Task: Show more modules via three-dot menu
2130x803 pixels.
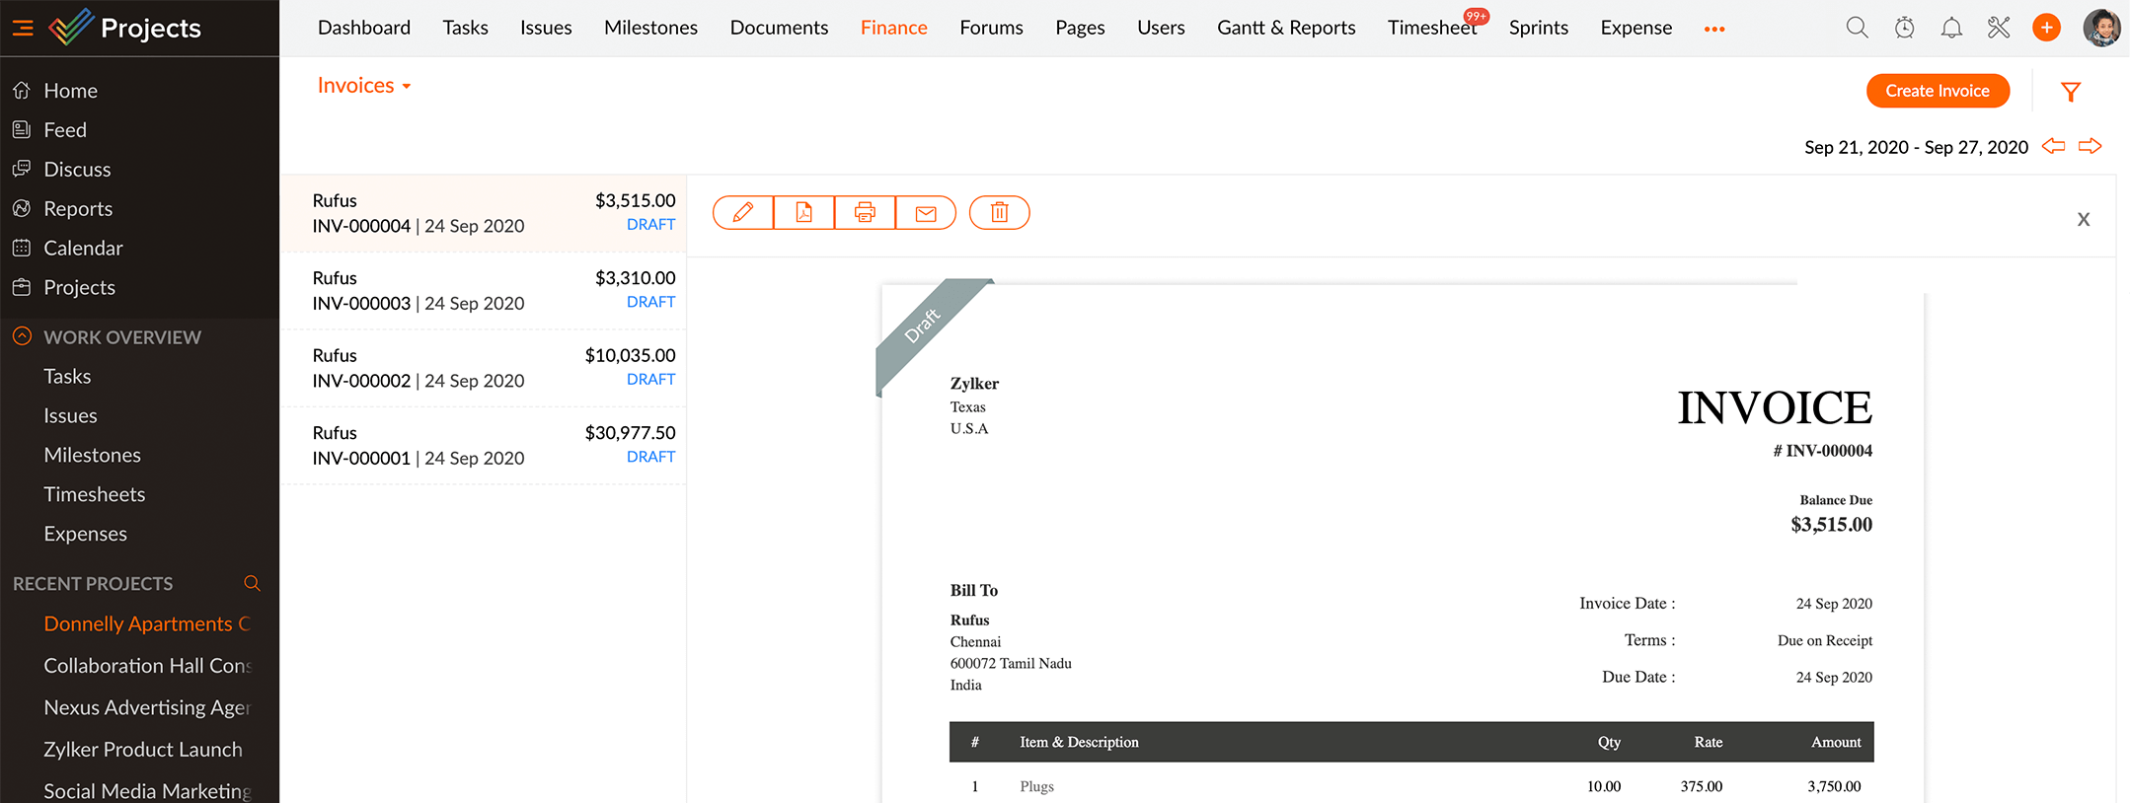Action: click(1714, 29)
